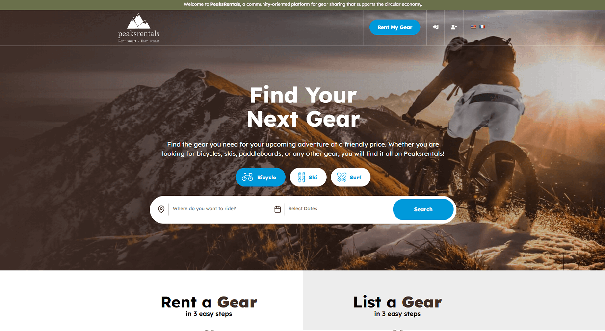Click the Rent My Gear button
605x331 pixels.
395,27
